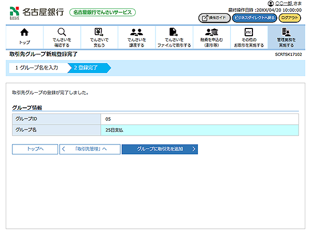Click the ログアウト button

(x=290, y=18)
